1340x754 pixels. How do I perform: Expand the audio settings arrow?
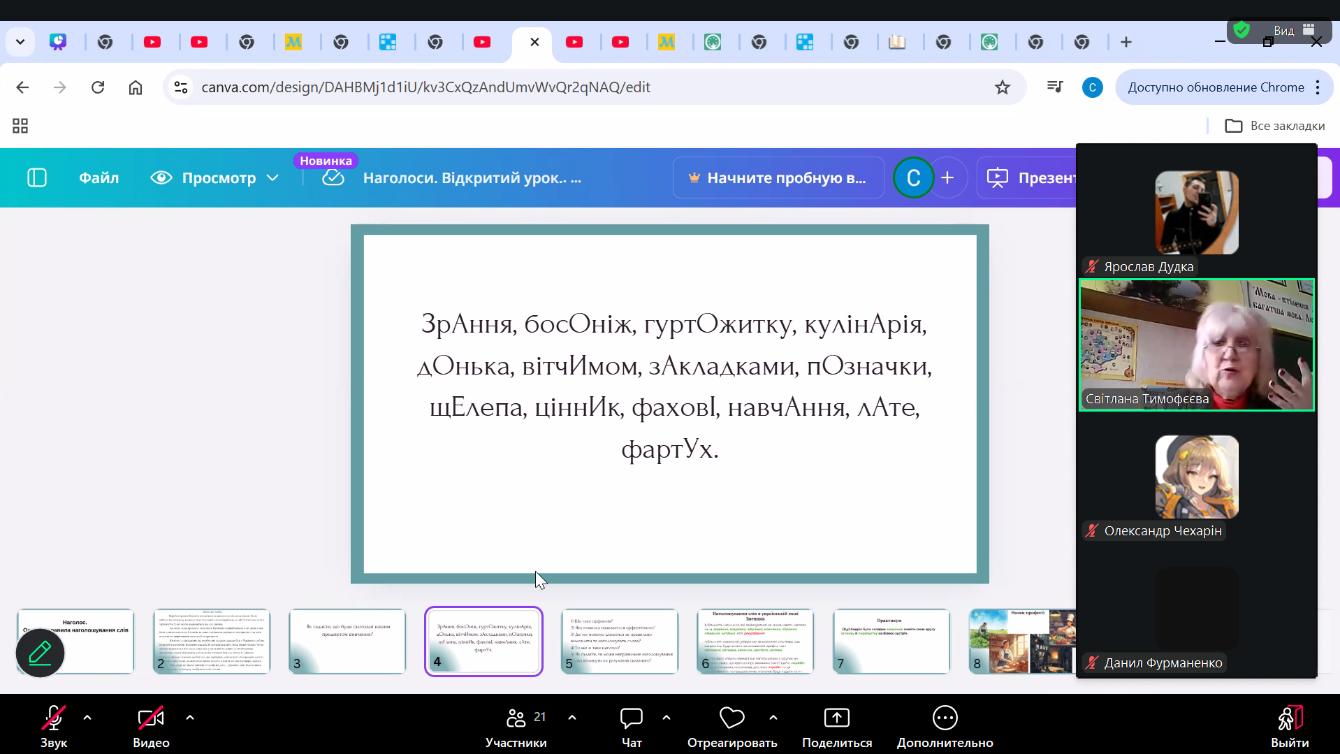point(87,717)
